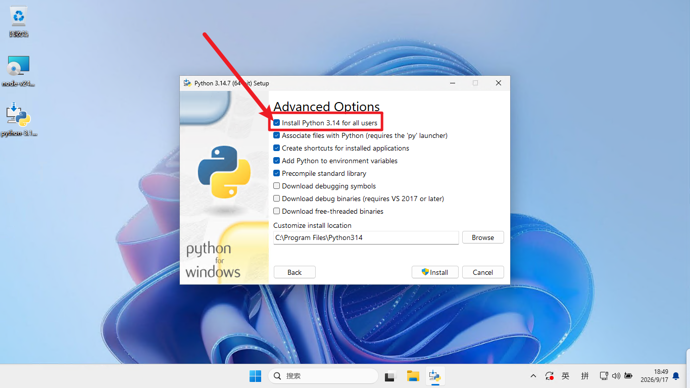Open the Windows Start menu
The width and height of the screenshot is (690, 388).
tap(256, 376)
